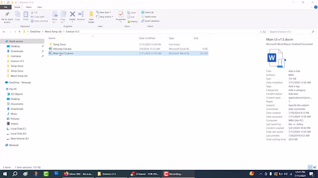
Task: Click Pin to Quick access icon
Action: click(x=7, y=17)
